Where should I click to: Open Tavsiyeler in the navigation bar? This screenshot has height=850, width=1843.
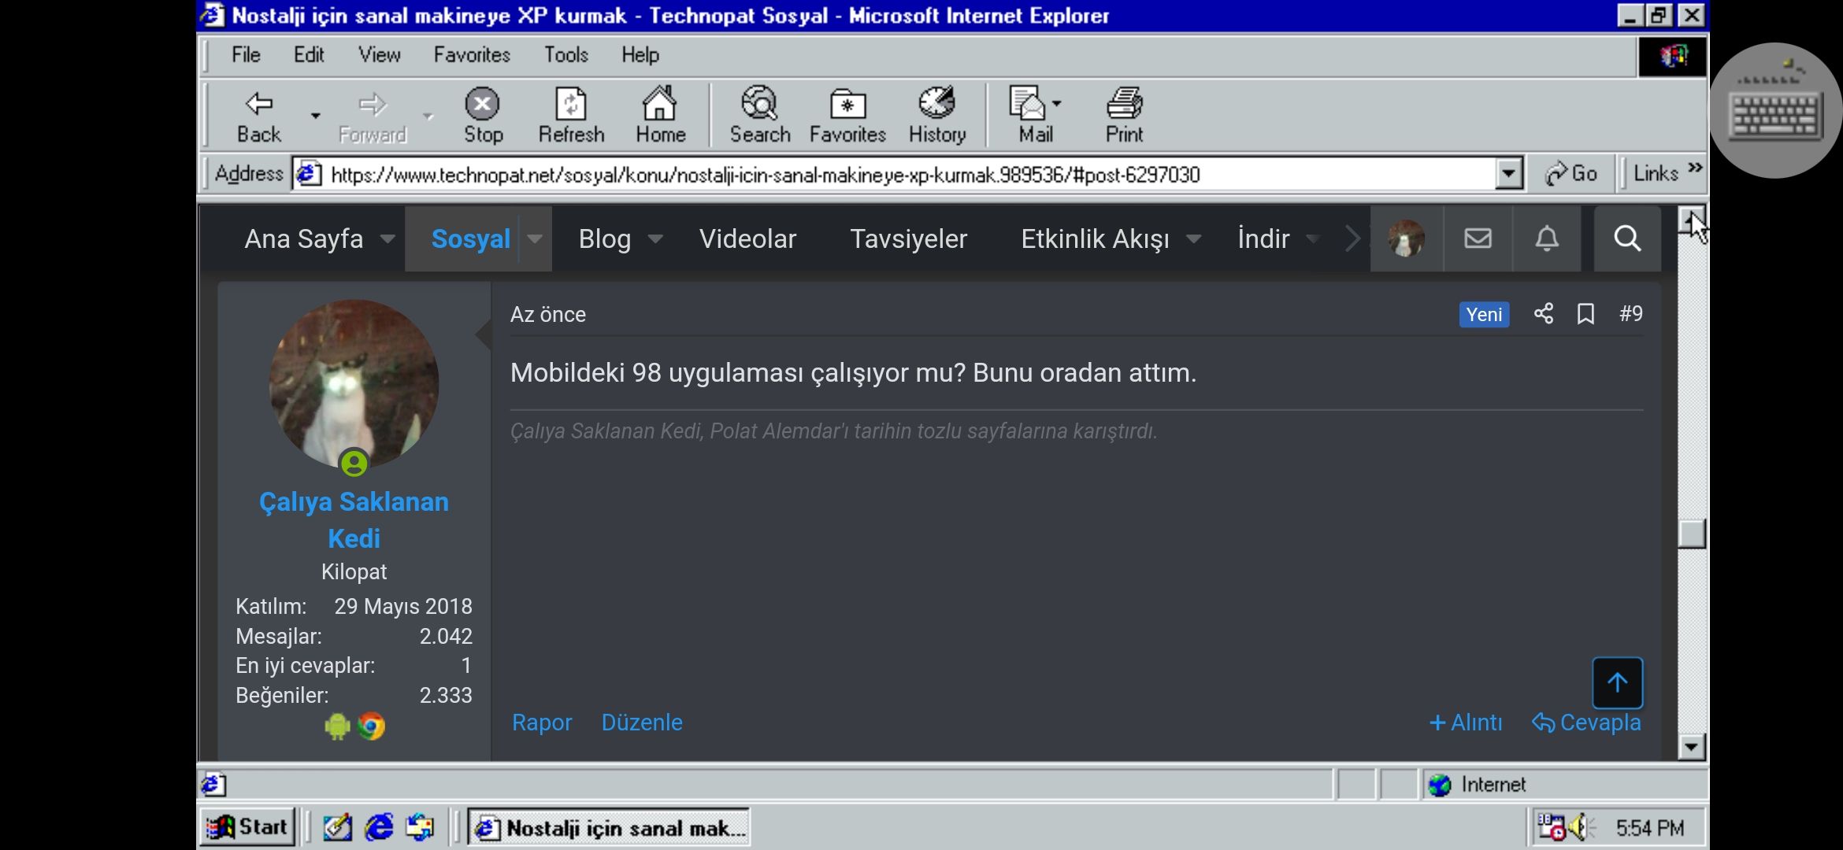tap(908, 238)
